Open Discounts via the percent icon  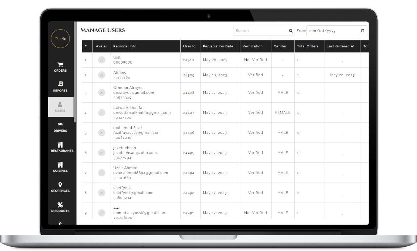[60, 205]
